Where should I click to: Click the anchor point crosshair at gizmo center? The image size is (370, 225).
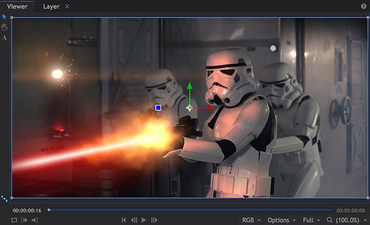click(x=189, y=108)
